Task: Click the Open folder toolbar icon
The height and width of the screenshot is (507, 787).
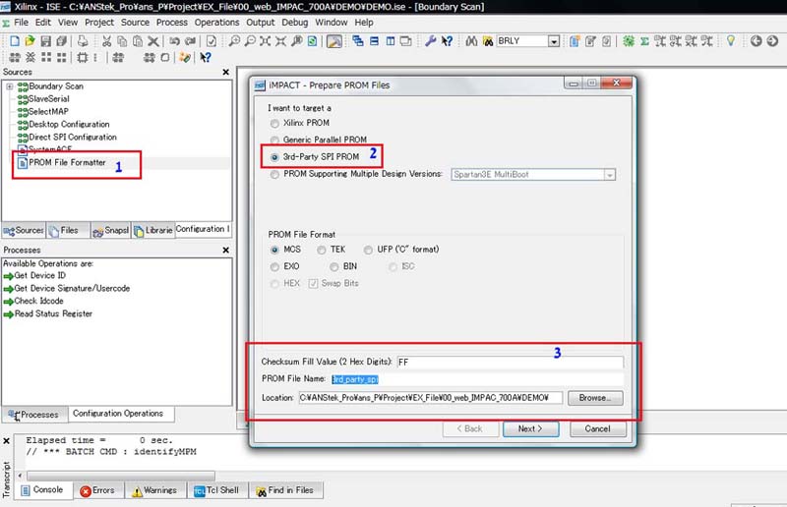Action: 30,41
